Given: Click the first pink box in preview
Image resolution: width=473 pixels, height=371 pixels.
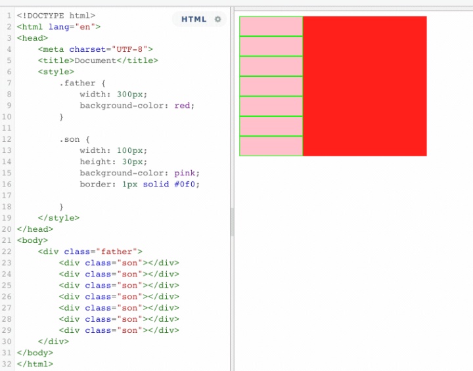Looking at the screenshot, I should pyautogui.click(x=271, y=26).
